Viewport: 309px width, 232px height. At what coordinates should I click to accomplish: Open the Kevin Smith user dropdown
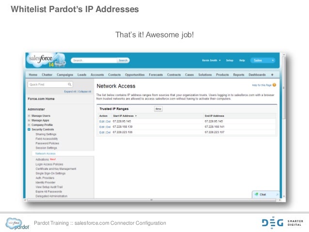211,61
